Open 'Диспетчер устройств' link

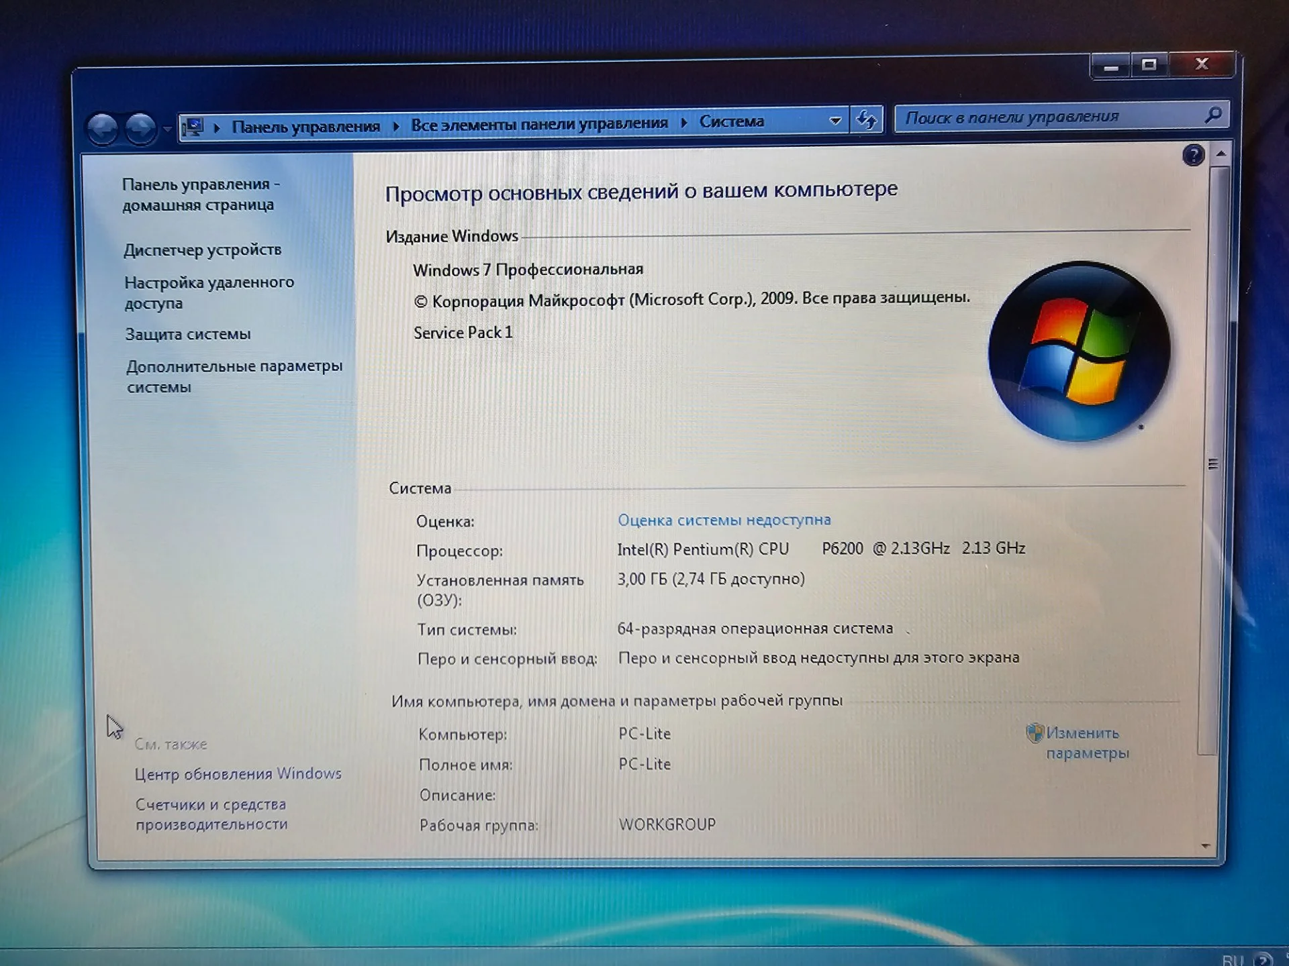[203, 250]
